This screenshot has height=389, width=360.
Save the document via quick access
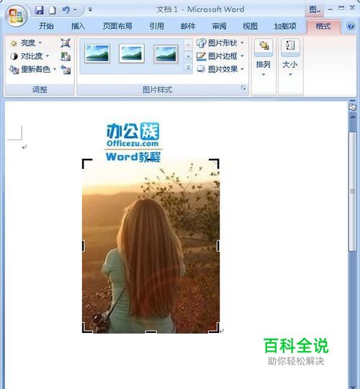click(x=40, y=10)
